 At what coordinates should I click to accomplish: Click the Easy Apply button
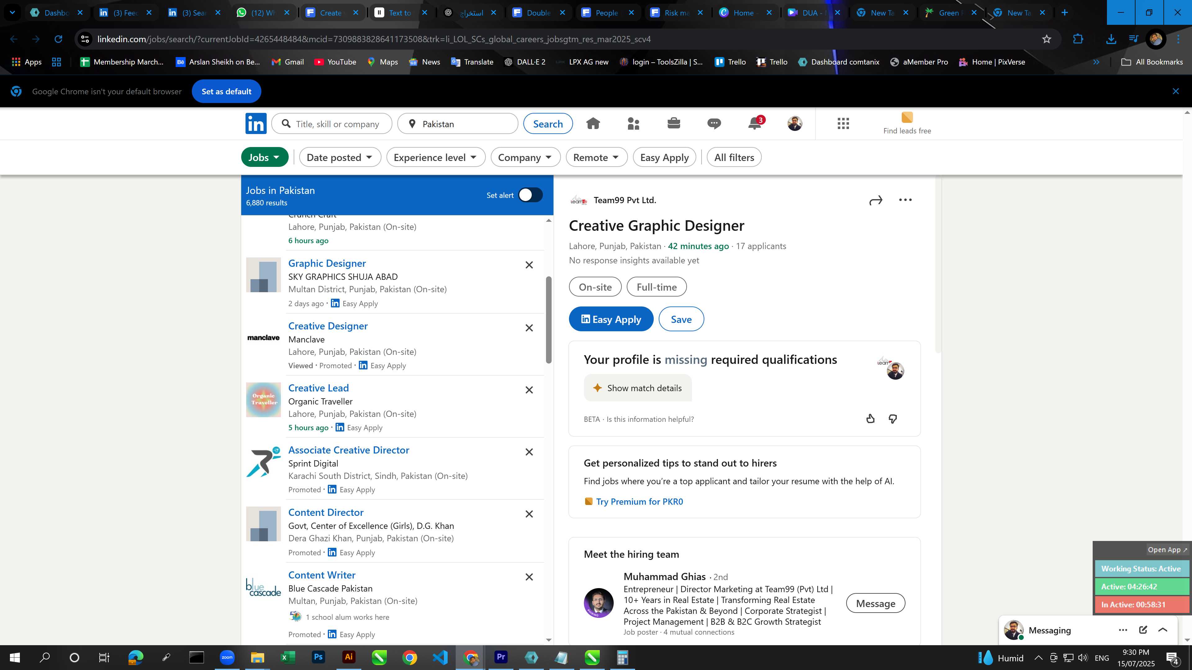[x=611, y=319]
